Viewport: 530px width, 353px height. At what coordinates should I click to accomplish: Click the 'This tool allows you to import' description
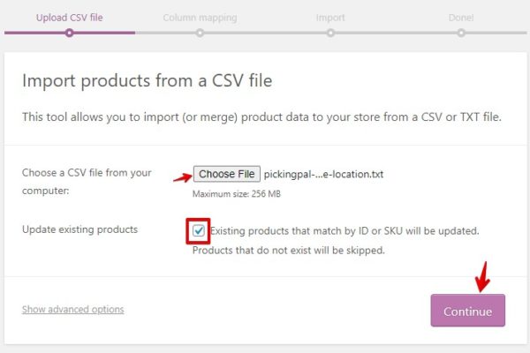pyautogui.click(x=261, y=116)
